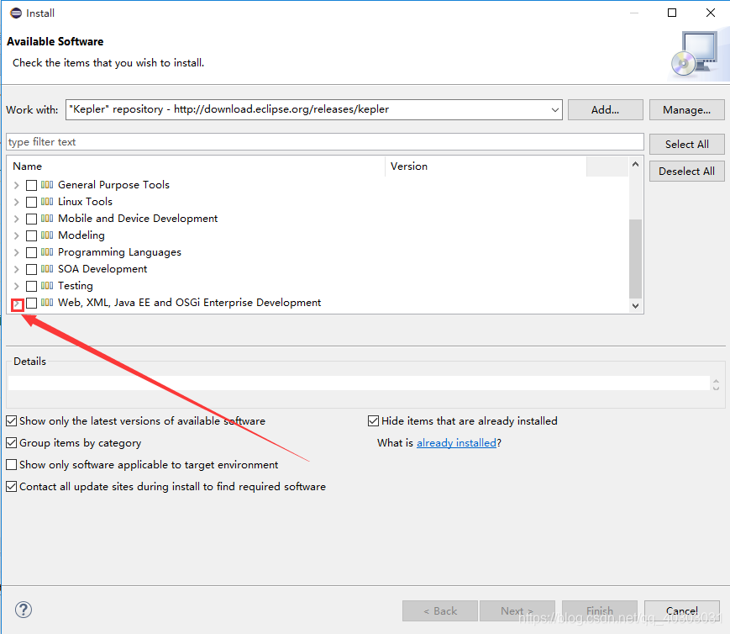730x634 pixels.
Task: Open the help question mark icon
Action: click(24, 610)
